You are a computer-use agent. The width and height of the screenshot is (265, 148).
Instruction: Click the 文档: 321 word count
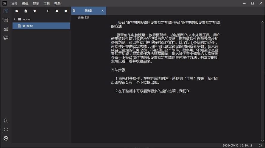(x=83, y=17)
